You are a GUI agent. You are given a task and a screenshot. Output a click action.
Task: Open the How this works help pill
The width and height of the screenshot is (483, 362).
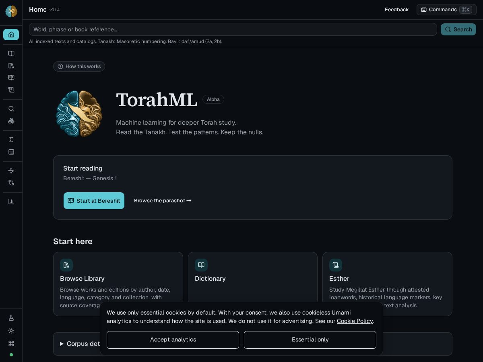pyautogui.click(x=79, y=66)
